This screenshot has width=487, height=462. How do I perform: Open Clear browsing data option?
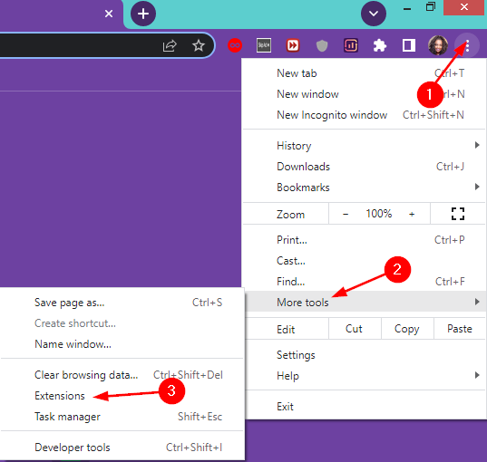point(122,375)
